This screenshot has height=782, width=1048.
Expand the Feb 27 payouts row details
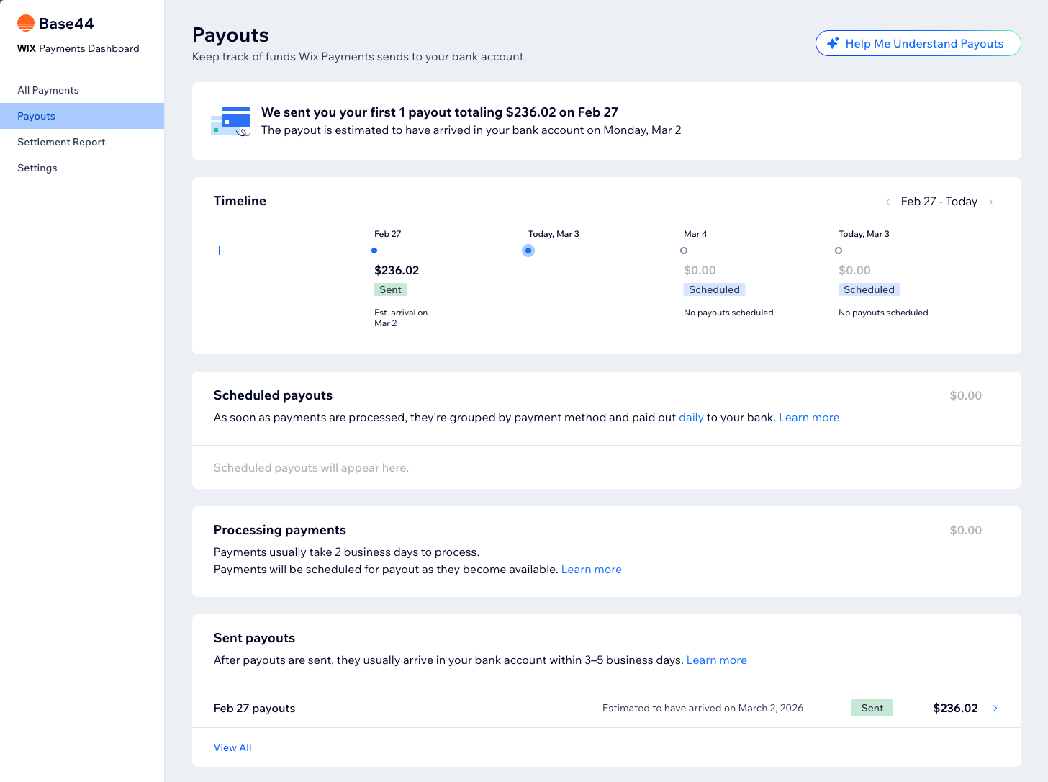pyautogui.click(x=995, y=708)
